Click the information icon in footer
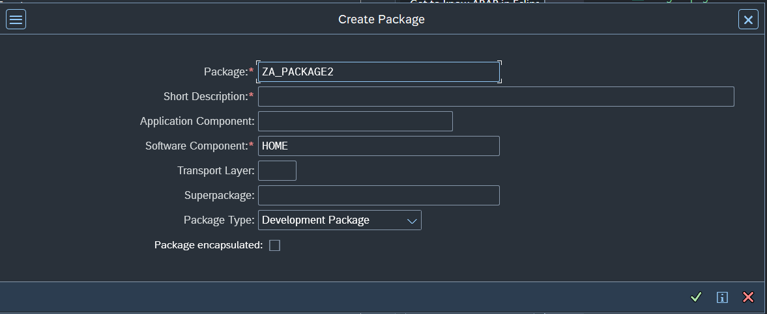The image size is (767, 314). point(722,297)
